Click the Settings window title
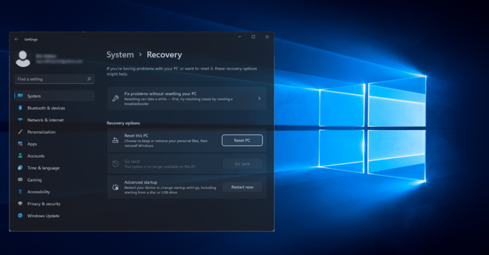The image size is (489, 255). click(31, 39)
